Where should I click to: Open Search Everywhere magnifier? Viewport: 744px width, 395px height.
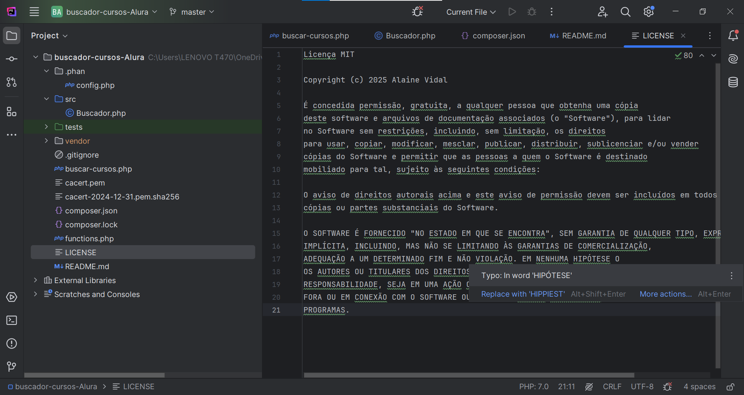click(x=625, y=12)
